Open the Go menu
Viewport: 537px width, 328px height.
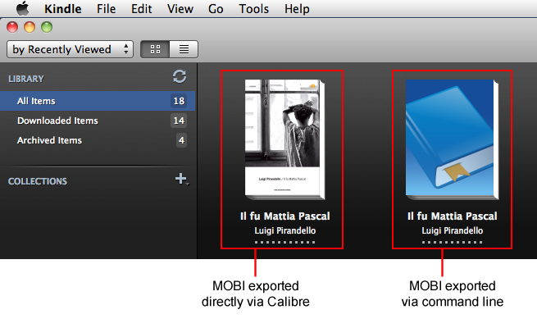[x=216, y=9]
